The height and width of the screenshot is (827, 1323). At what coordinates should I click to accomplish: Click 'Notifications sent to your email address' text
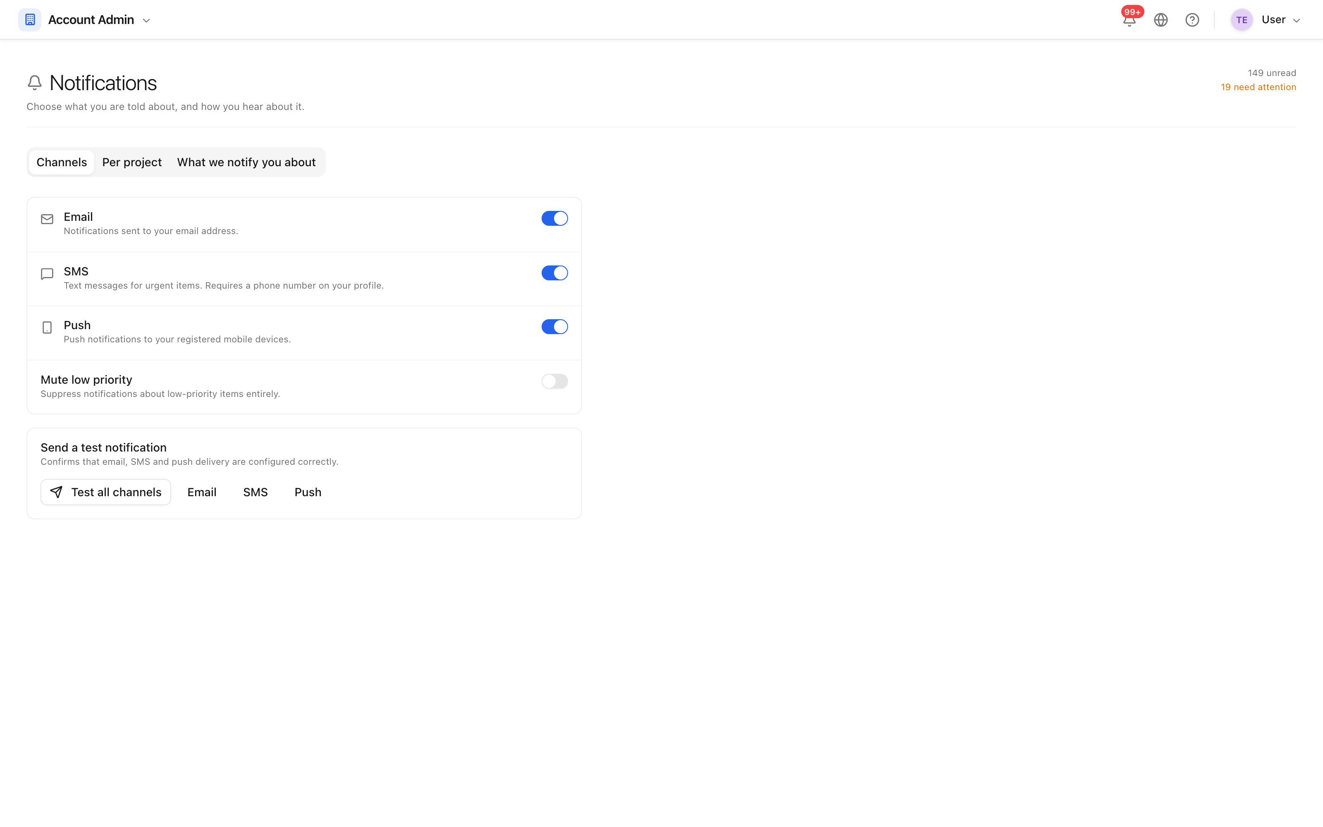tap(151, 231)
